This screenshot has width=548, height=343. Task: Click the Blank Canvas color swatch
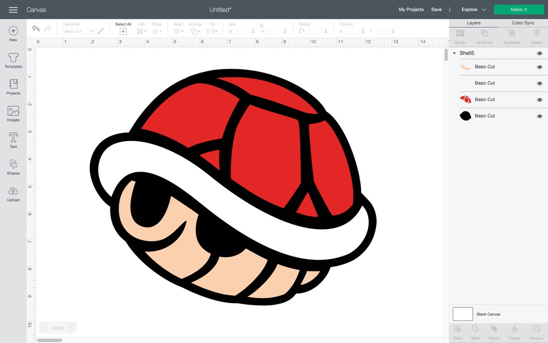pos(462,314)
